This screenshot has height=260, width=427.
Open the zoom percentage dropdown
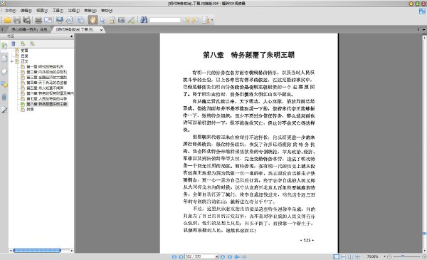pyautogui.click(x=384, y=256)
